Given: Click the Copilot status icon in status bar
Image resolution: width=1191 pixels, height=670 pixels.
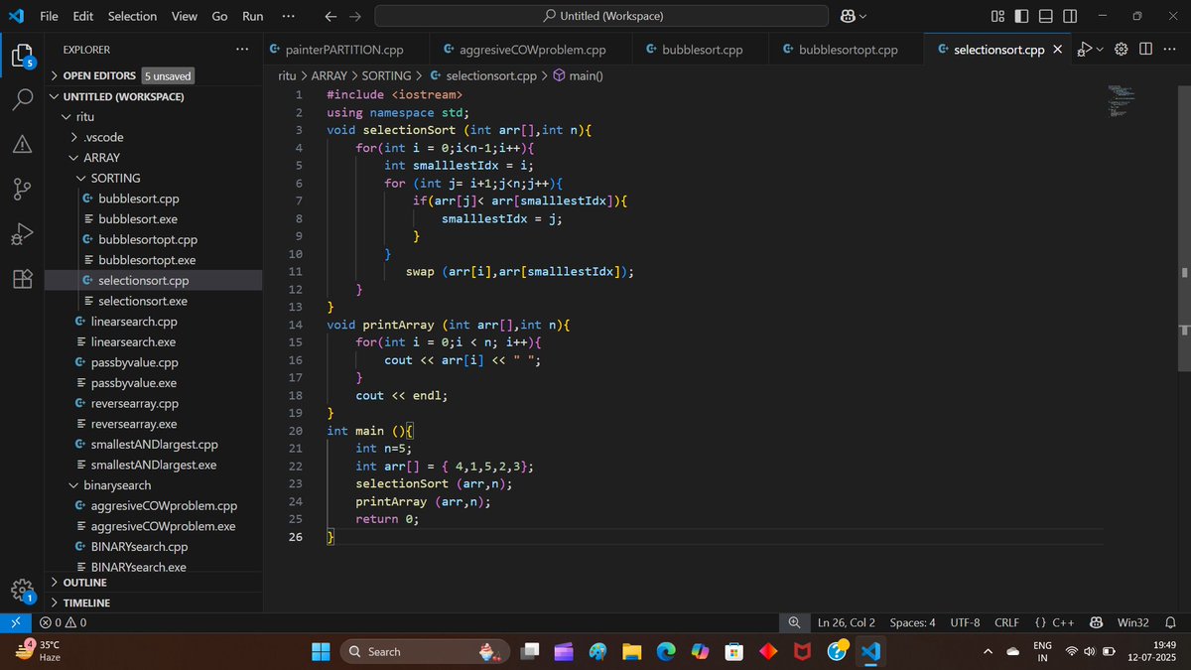Looking at the screenshot, I should click(1097, 622).
